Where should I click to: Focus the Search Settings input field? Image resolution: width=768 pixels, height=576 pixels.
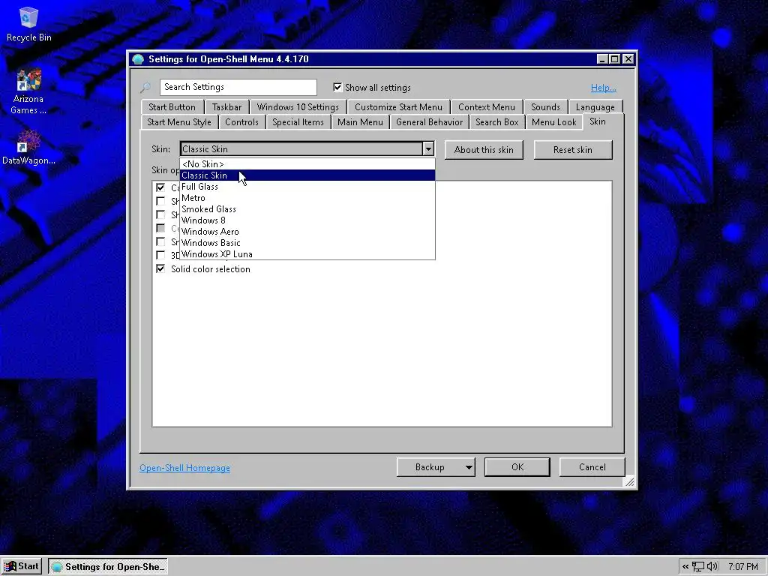coord(238,87)
